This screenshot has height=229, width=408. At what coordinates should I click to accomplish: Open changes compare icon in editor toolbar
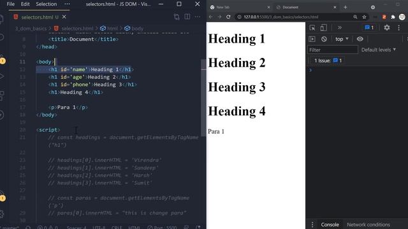coord(177,17)
